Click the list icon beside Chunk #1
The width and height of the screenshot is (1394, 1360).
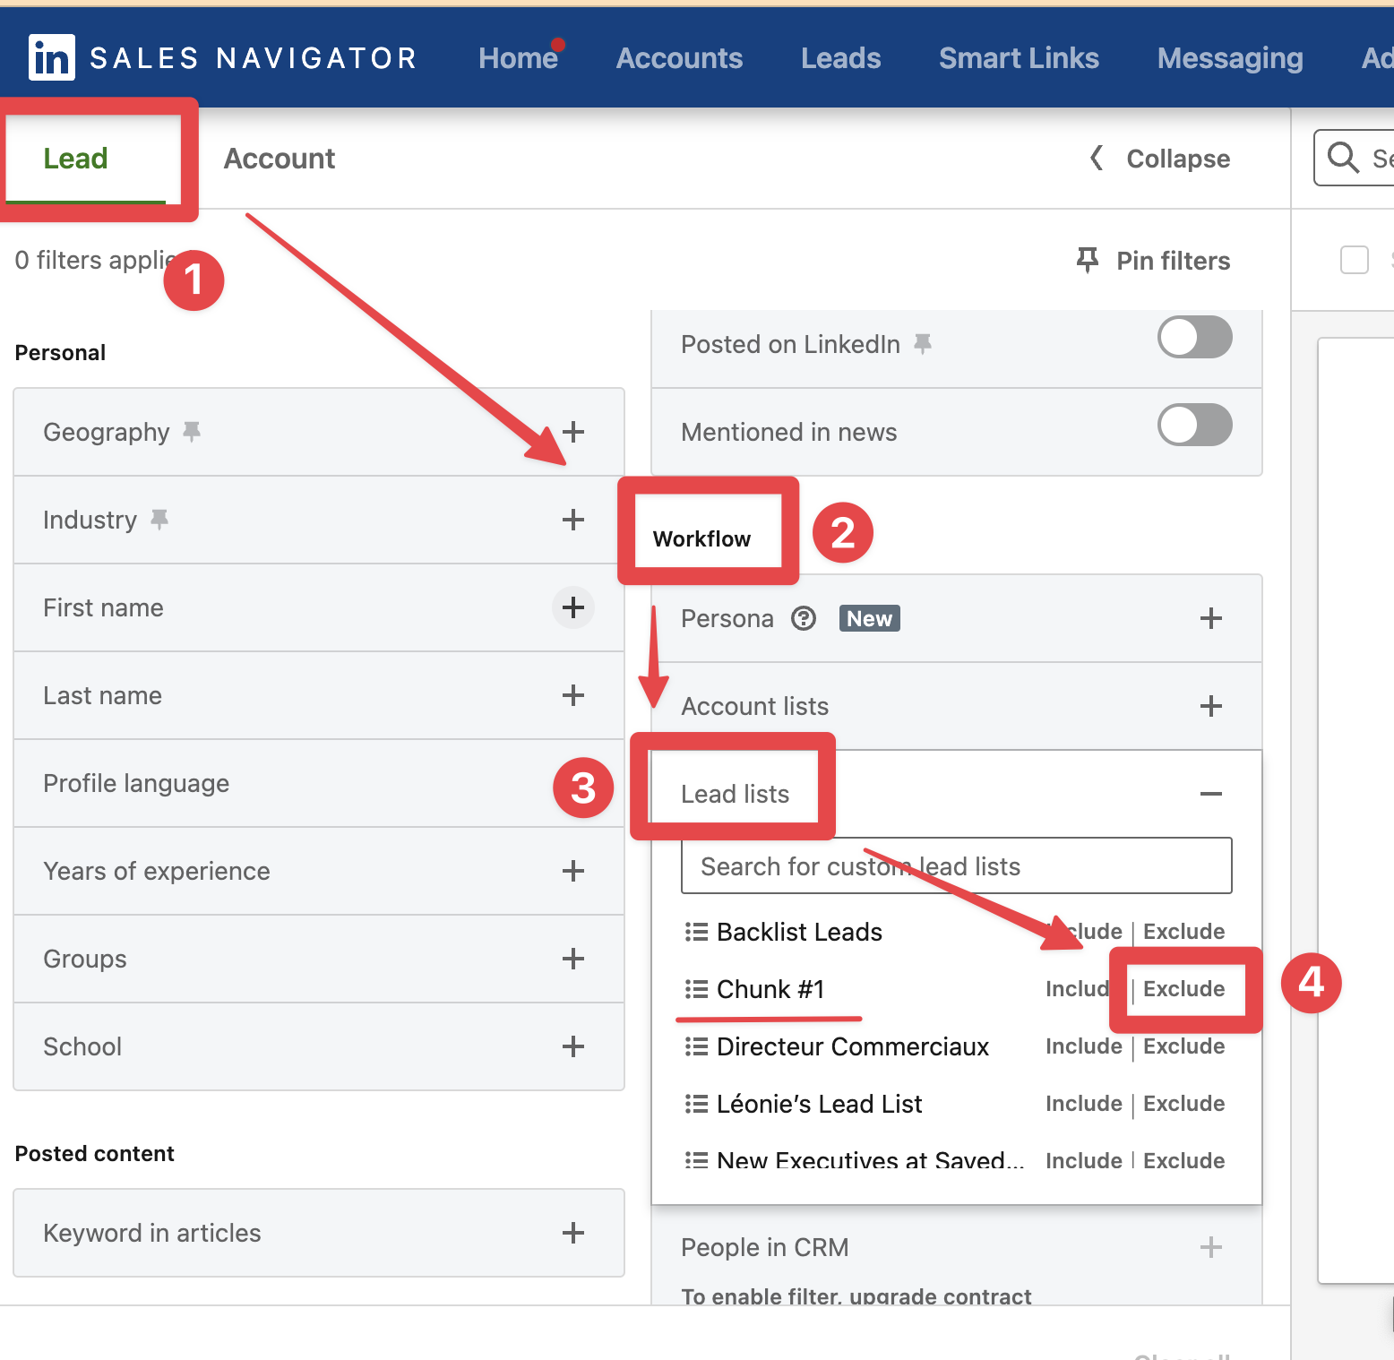[696, 989]
